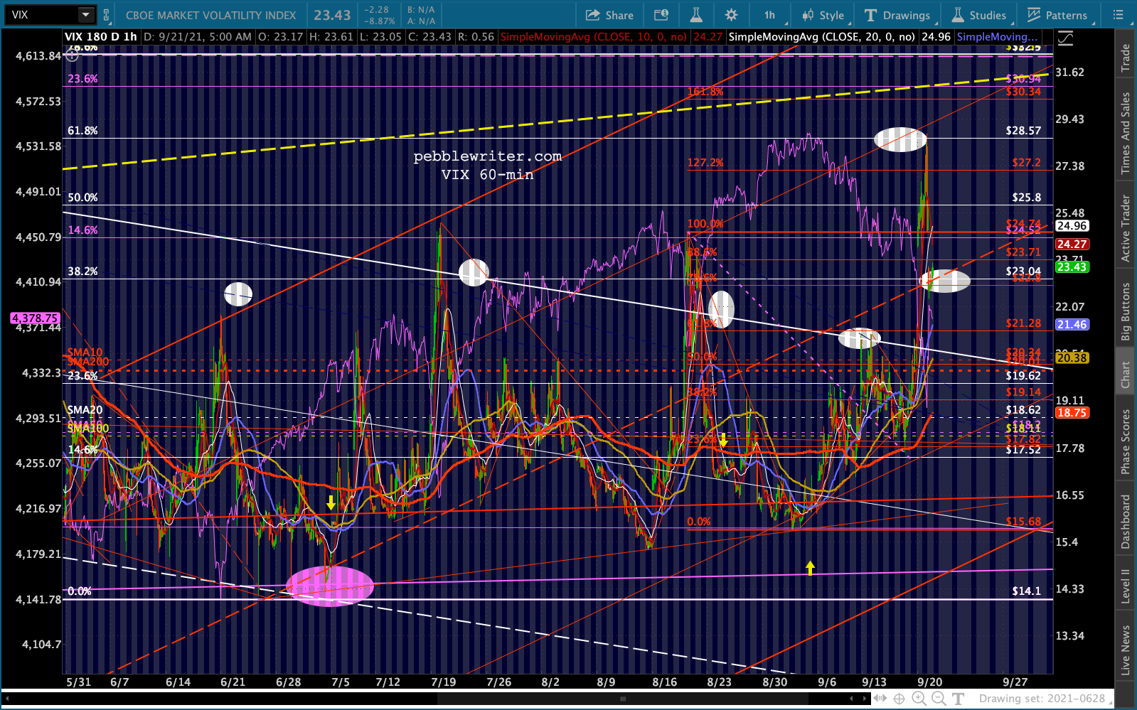
Task: Click the symbol link chain icon
Action: tap(107, 15)
